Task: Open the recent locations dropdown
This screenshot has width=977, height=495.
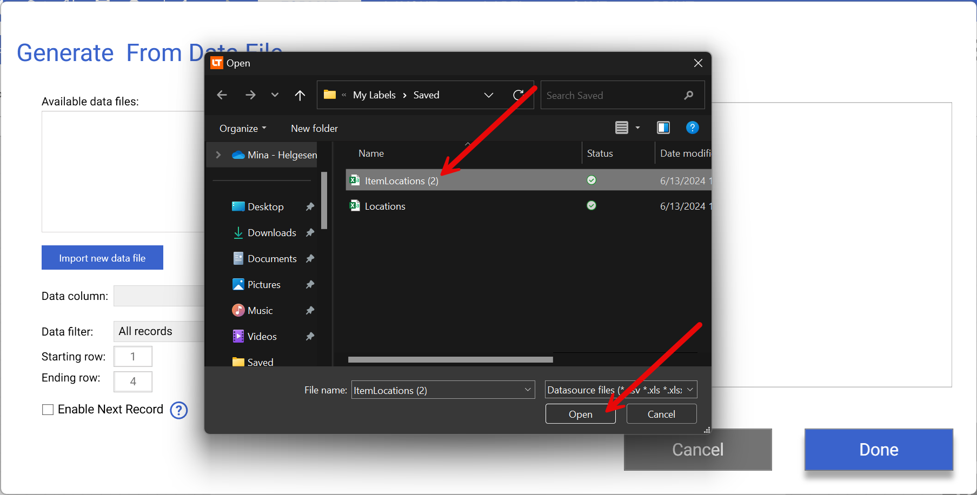Action: pyautogui.click(x=275, y=95)
